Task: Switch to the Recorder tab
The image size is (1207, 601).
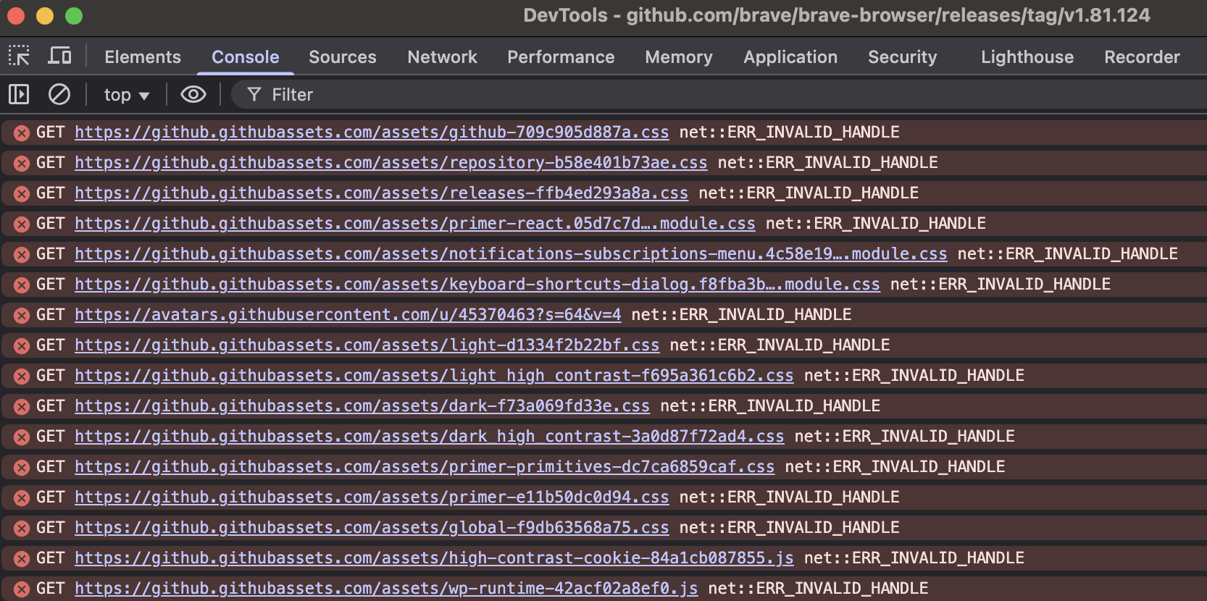Action: (x=1143, y=57)
